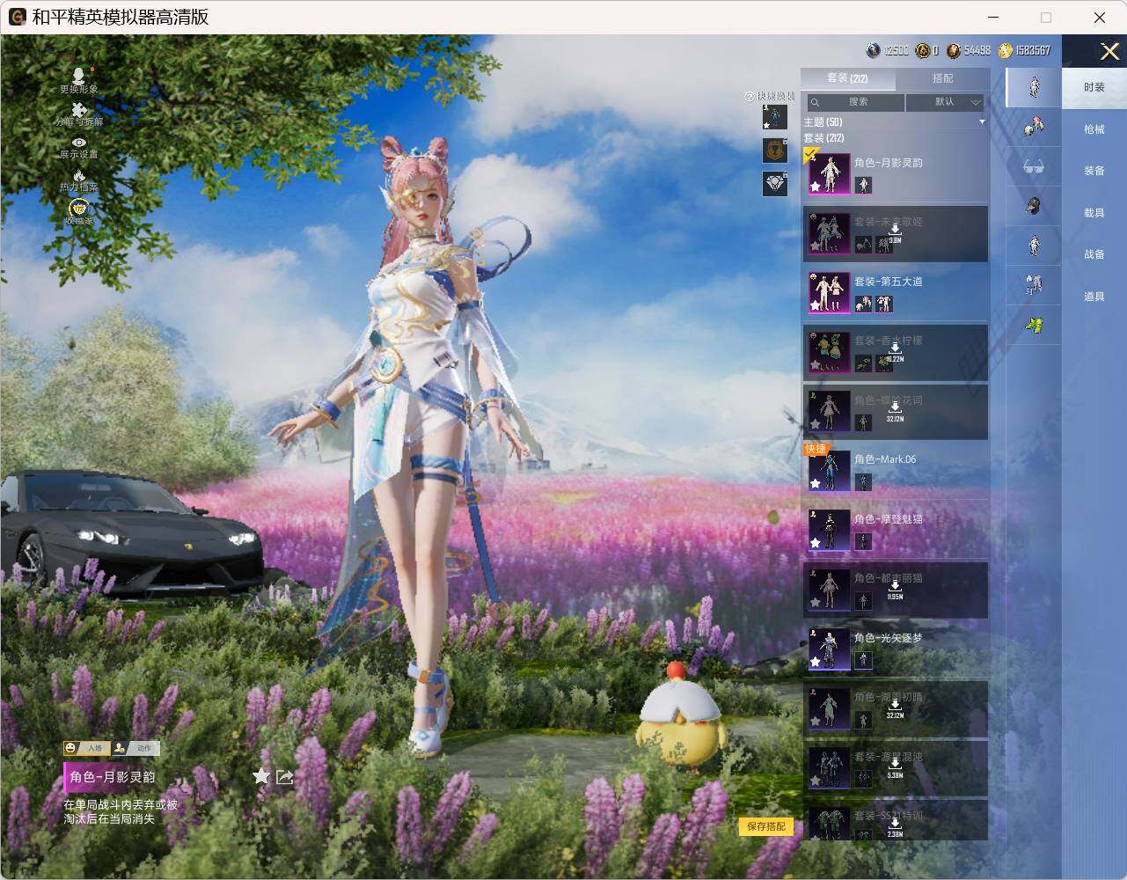
Task: Toggle favorite star on Mark.06 thumbnail
Action: pos(816,484)
